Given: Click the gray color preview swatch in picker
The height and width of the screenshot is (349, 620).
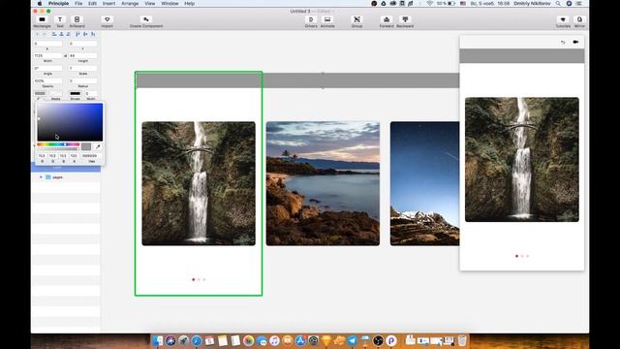Looking at the screenshot, I should point(86,146).
